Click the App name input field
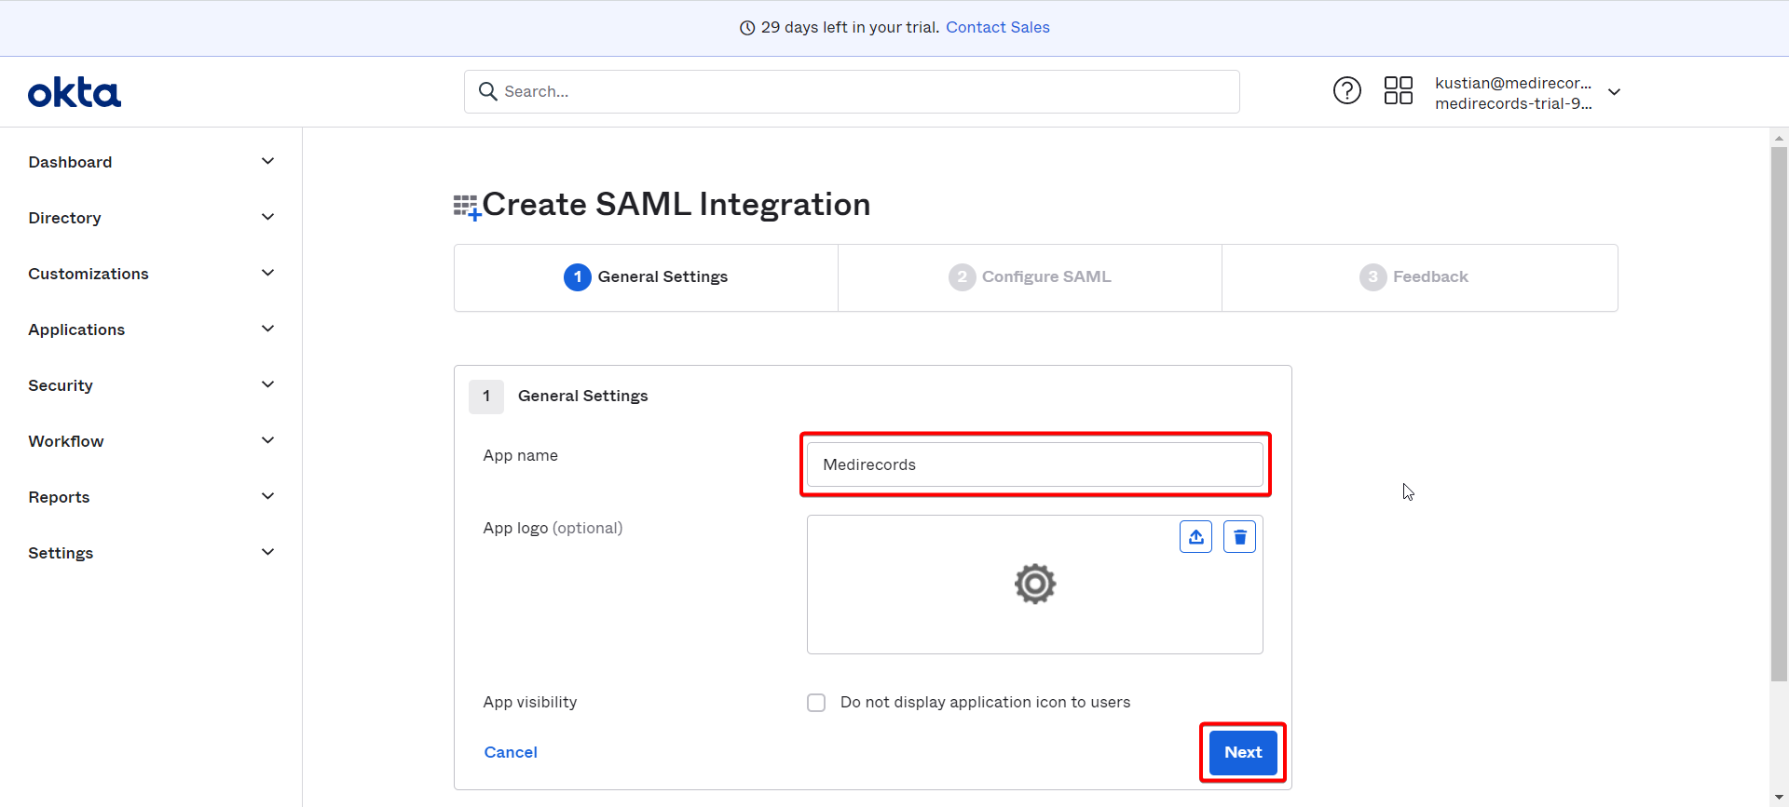Screen dimensions: 1789x807 click(1035, 464)
